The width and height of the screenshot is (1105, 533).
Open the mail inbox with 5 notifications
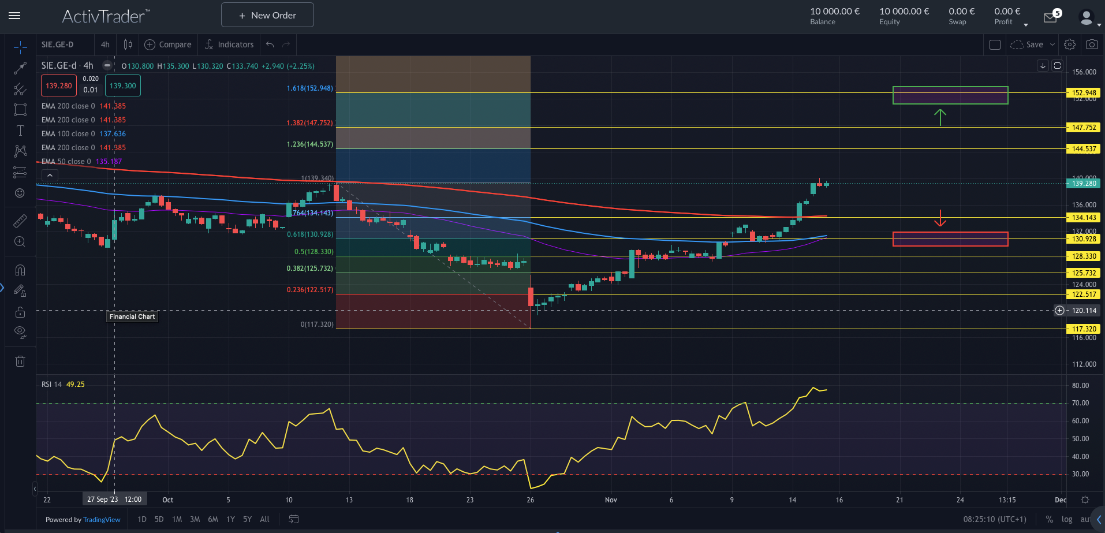pyautogui.click(x=1051, y=17)
